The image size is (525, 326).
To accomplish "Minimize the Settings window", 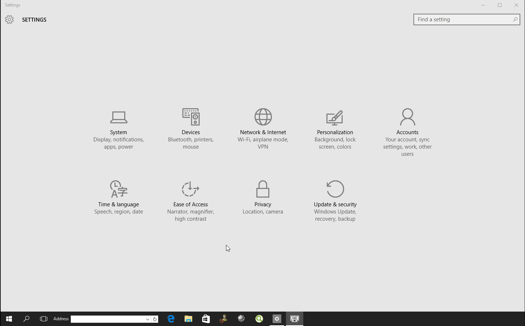I will [x=483, y=5].
